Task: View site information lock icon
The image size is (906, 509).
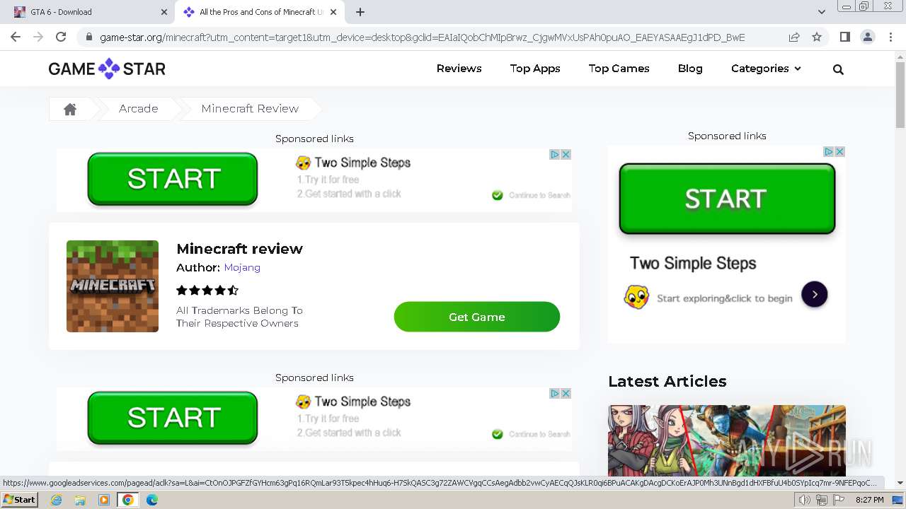Action: (89, 37)
